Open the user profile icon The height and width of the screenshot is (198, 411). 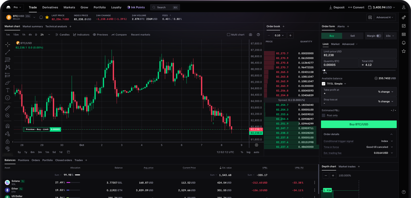[x=404, y=7]
